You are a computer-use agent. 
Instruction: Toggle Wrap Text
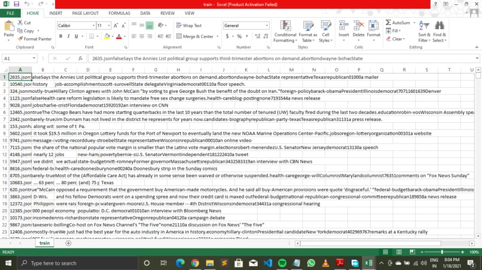coord(189,26)
